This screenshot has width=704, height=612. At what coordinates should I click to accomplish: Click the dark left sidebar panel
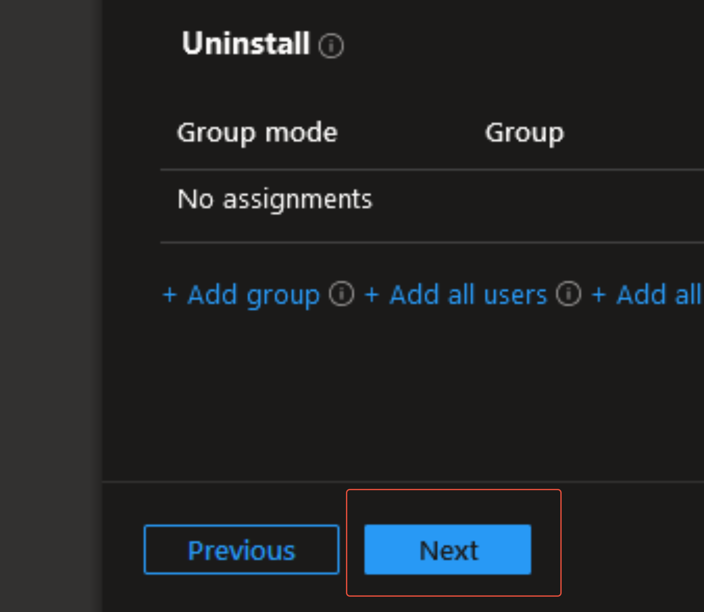[x=50, y=306]
